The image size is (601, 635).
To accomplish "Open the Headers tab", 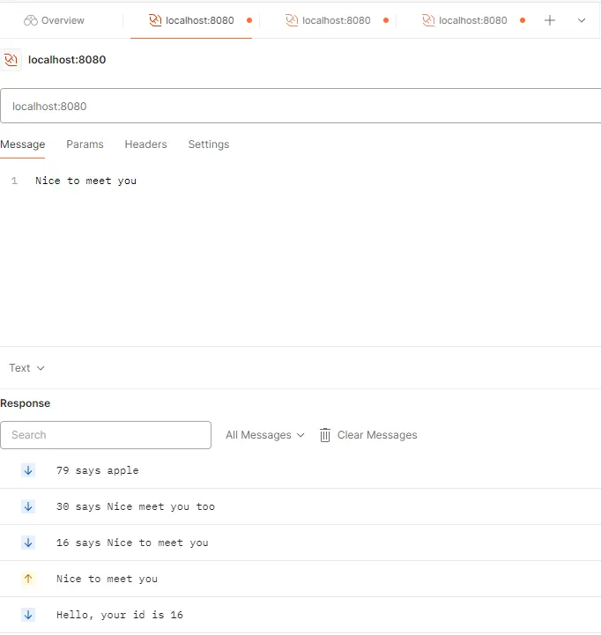I will (146, 144).
